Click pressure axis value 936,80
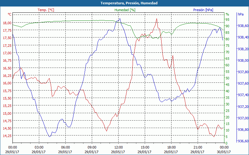Screen dimensions: 249x155 (242, 130)
